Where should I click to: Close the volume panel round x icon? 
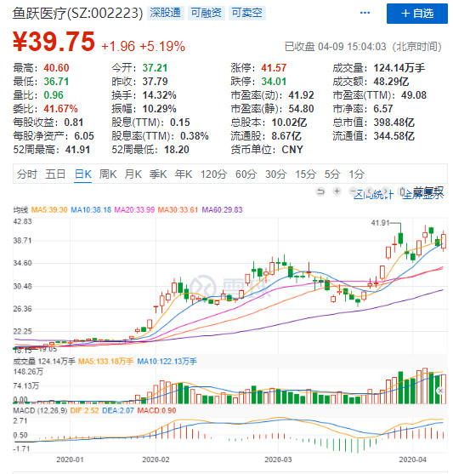440,391
